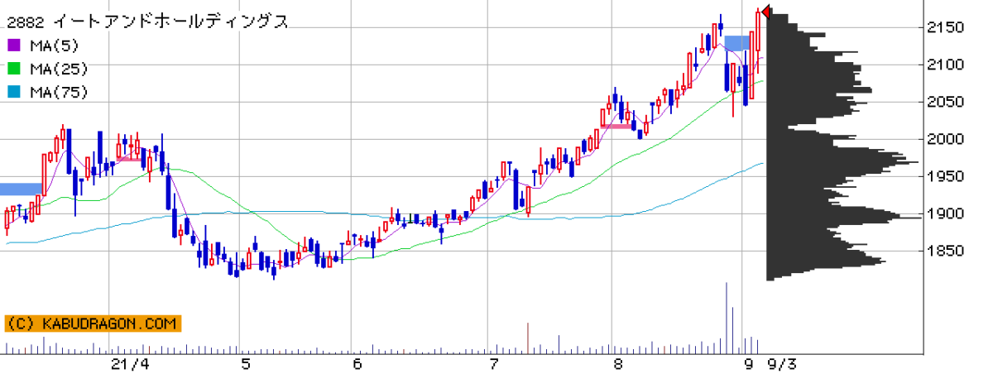This screenshot has height=374, width=993.
Task: Click the month 7 date axis label
Action: point(494,364)
